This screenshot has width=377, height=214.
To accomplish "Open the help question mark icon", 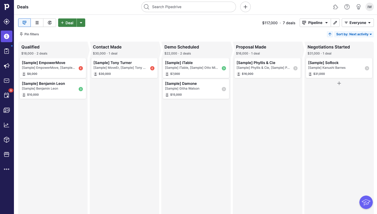I will point(347,7).
